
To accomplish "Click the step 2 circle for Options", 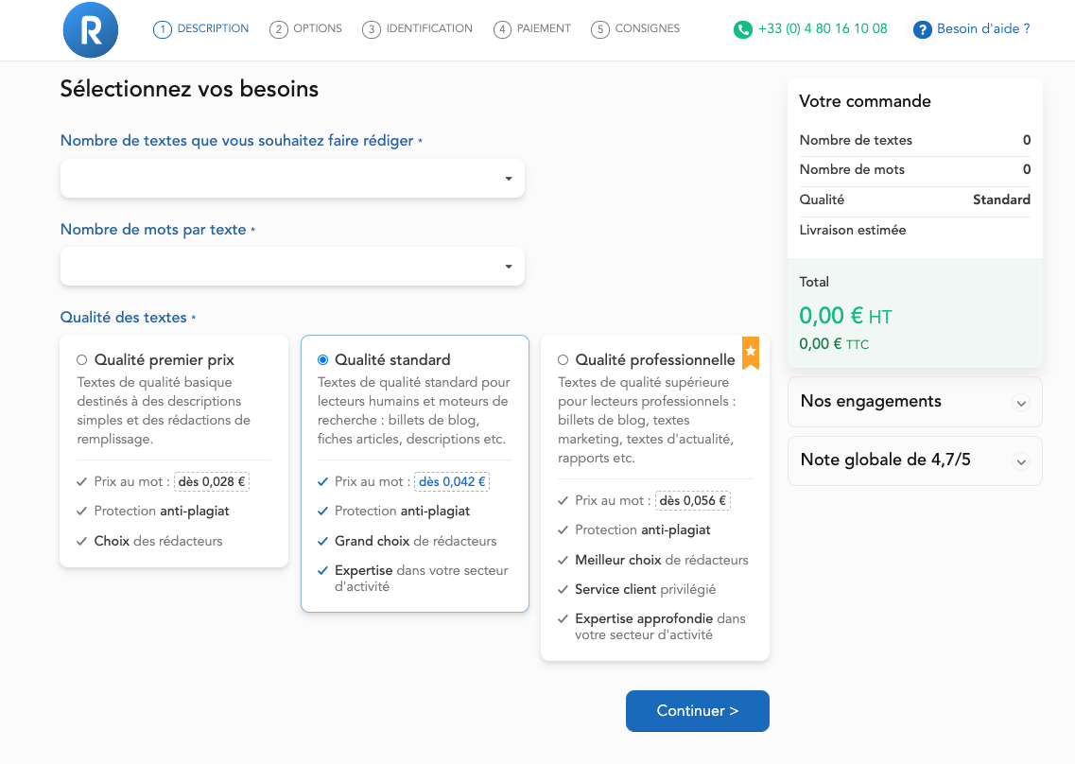I will point(278,29).
